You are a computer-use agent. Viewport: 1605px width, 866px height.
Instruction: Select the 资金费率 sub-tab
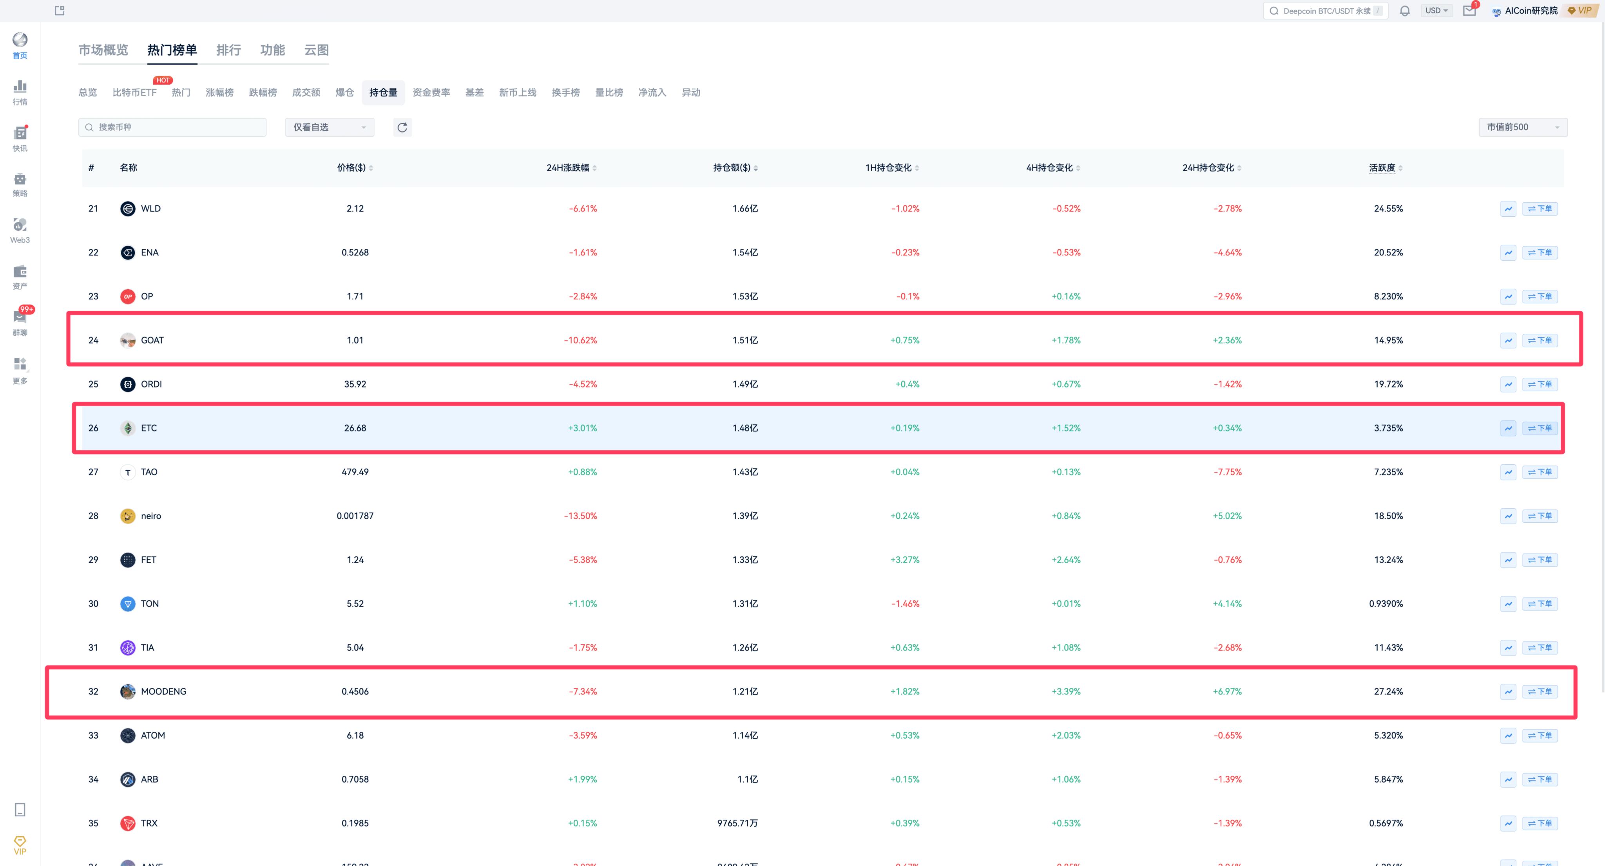click(431, 92)
